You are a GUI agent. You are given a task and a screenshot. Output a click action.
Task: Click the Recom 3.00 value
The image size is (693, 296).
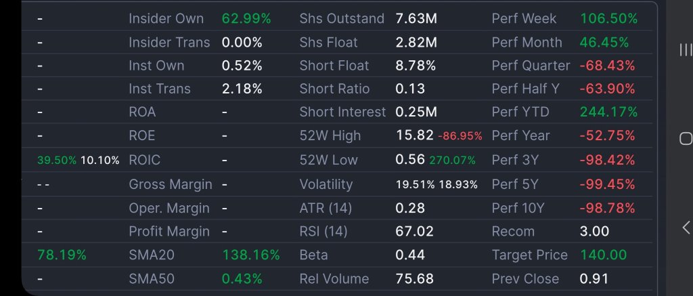click(594, 232)
